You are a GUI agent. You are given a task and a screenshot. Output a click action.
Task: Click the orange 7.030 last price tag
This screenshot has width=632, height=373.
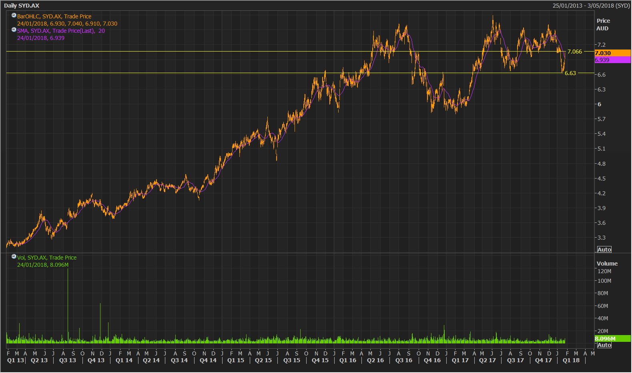tap(612, 53)
